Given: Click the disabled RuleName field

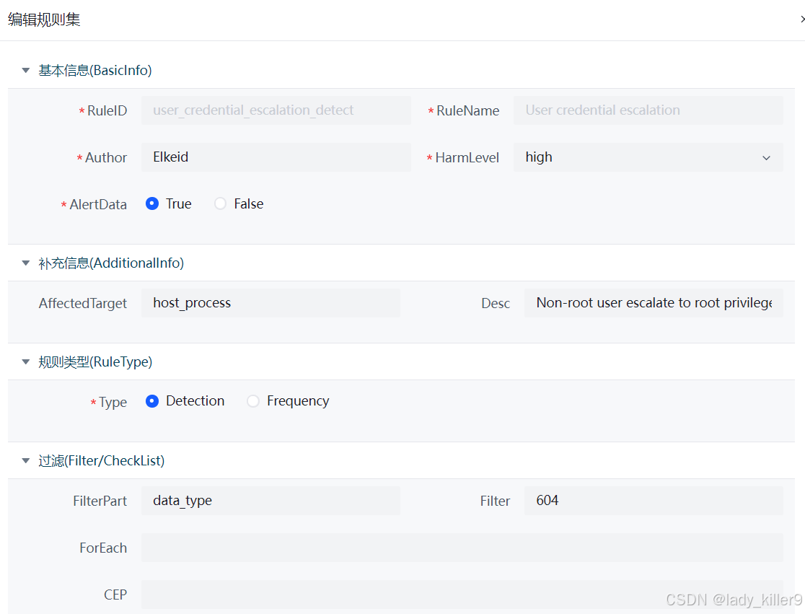Looking at the screenshot, I should click(648, 110).
